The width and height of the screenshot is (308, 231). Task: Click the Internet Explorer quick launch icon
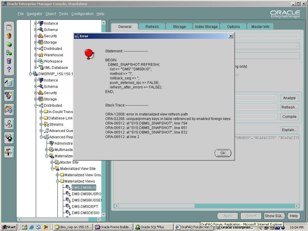click(32, 227)
